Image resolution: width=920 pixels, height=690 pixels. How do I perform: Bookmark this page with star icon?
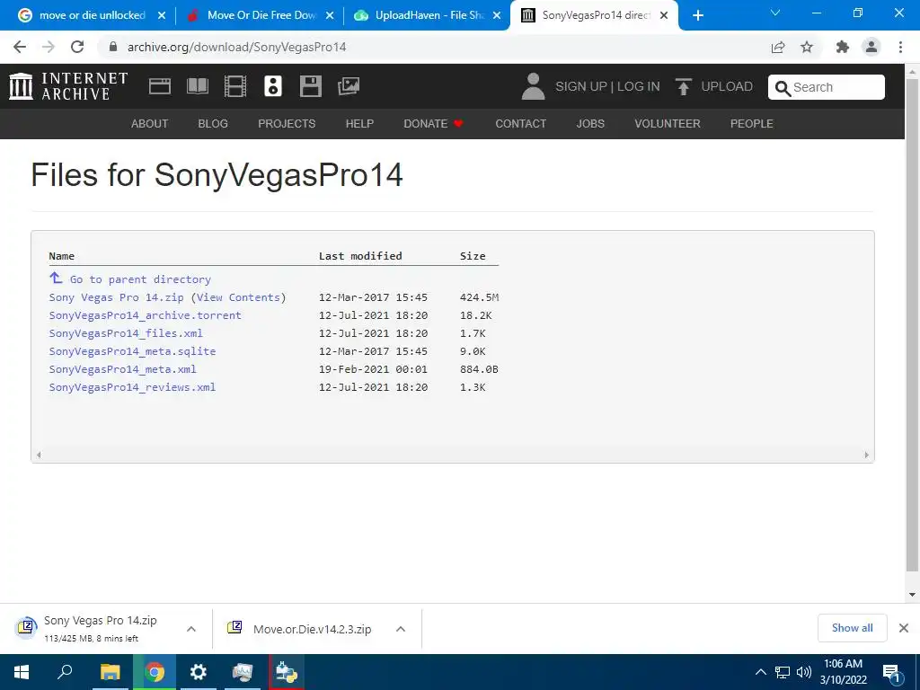[807, 47]
